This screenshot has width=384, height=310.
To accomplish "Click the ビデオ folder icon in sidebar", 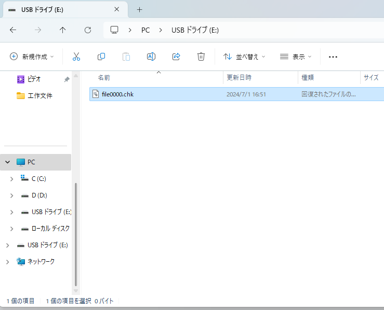I will click(x=21, y=79).
